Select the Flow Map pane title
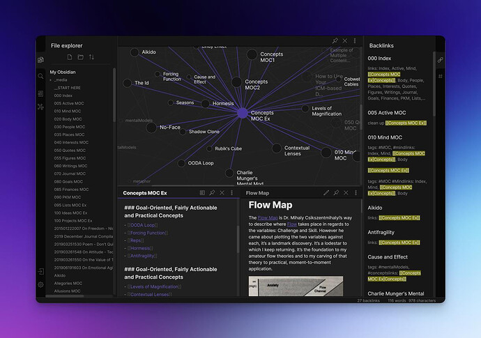 tap(257, 193)
